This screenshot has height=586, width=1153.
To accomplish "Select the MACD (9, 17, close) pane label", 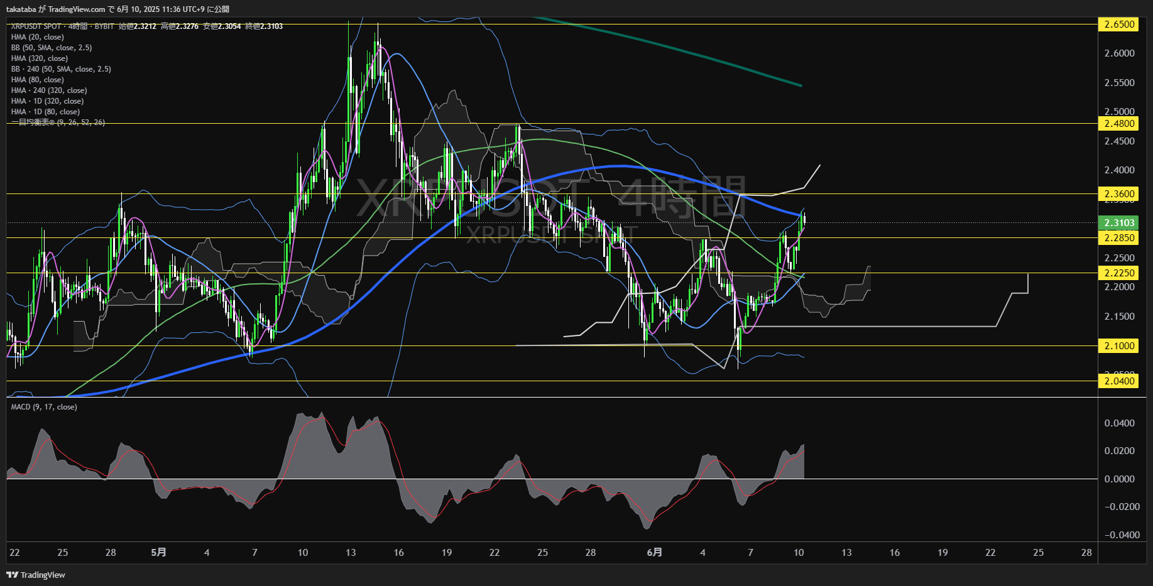I will coord(44,407).
